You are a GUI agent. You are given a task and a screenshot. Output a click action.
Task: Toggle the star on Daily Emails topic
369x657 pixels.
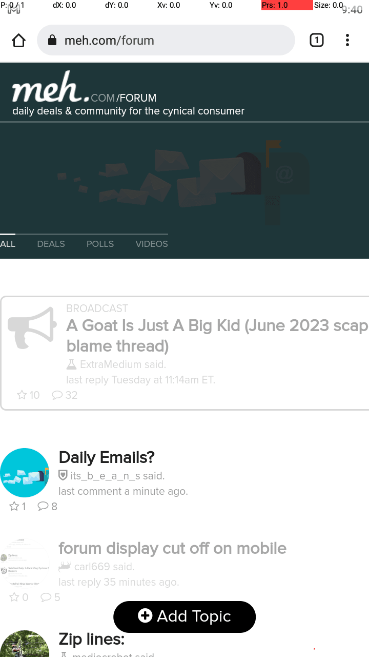point(14,506)
